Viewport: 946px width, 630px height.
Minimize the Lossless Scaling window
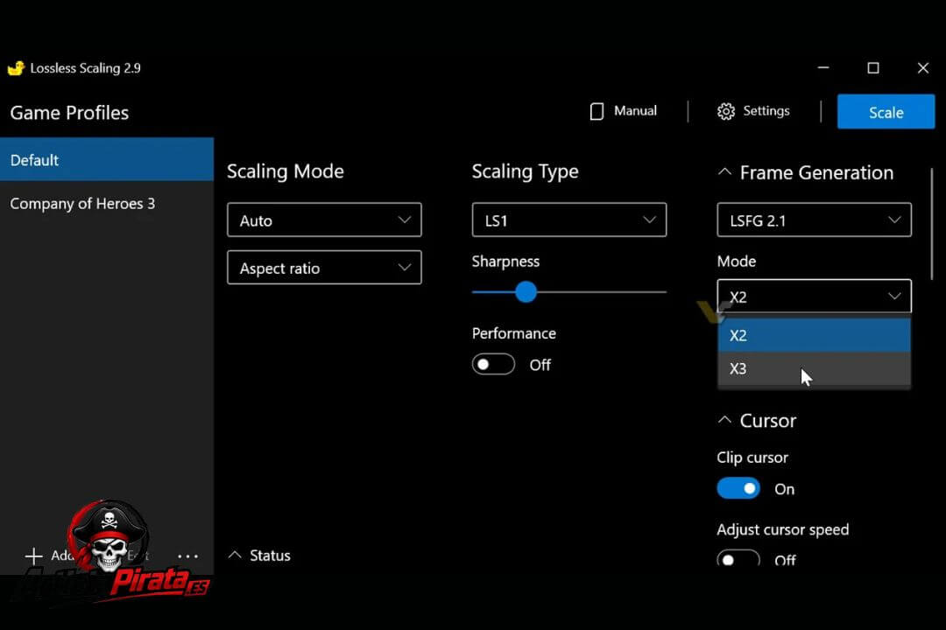pyautogui.click(x=822, y=68)
